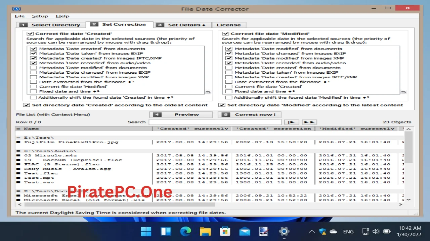This screenshot has width=430, height=241.
Task: Toggle set directory date 'Modified' latest content
Action: [222, 105]
